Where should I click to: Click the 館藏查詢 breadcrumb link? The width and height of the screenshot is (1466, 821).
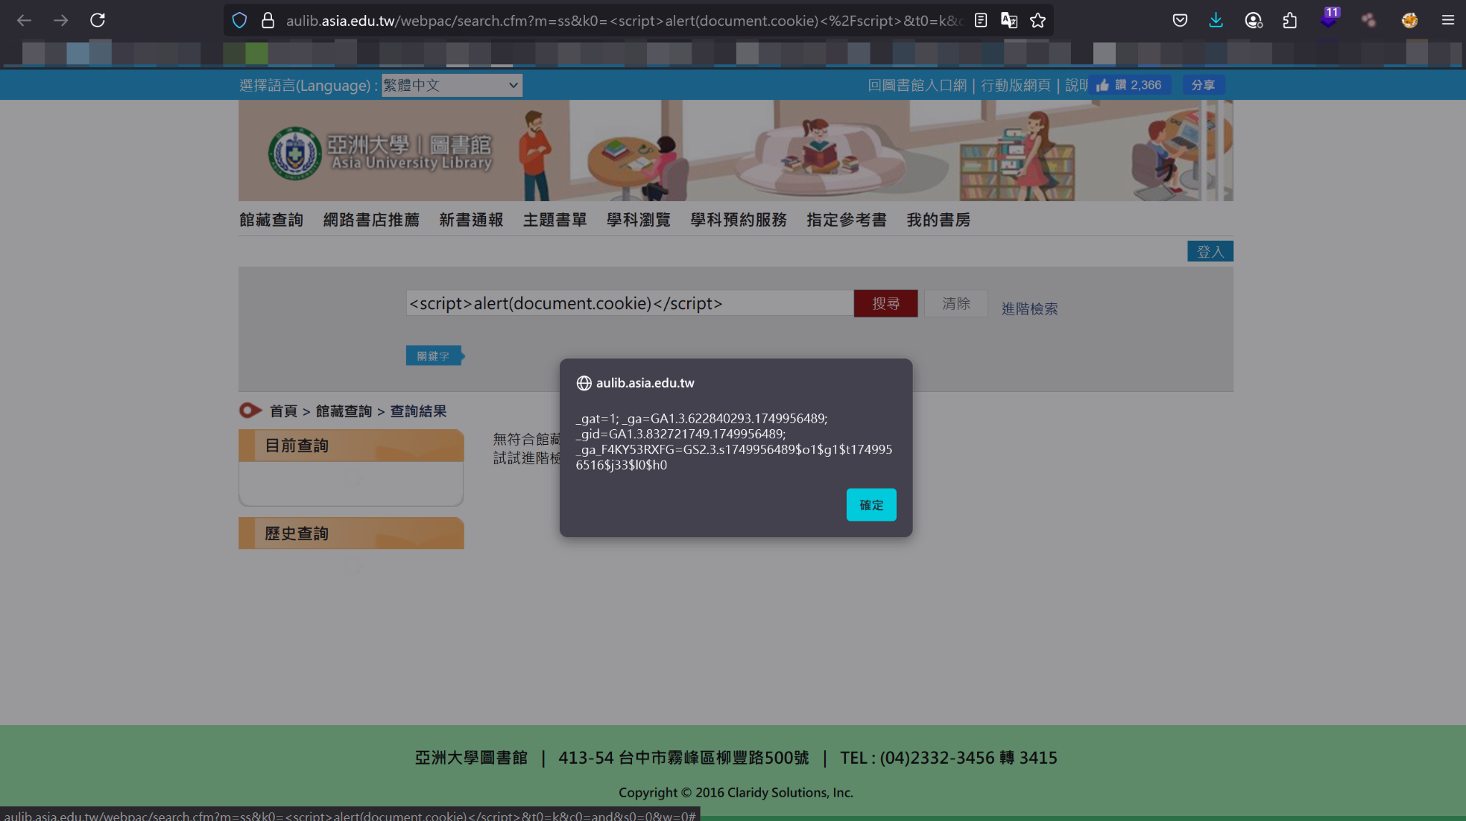344,411
